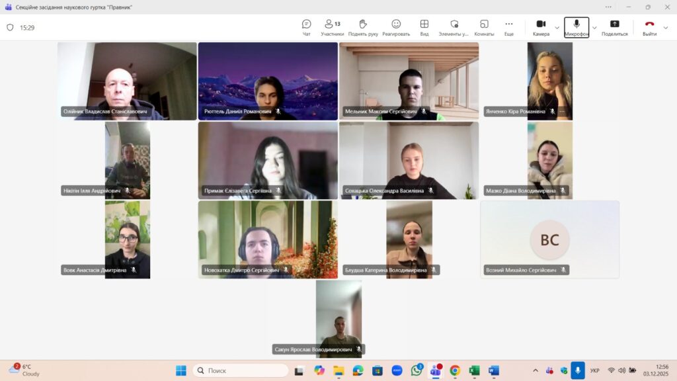The width and height of the screenshot is (677, 381).
Task: Expand microphone options dropdown arrow
Action: pos(594,28)
